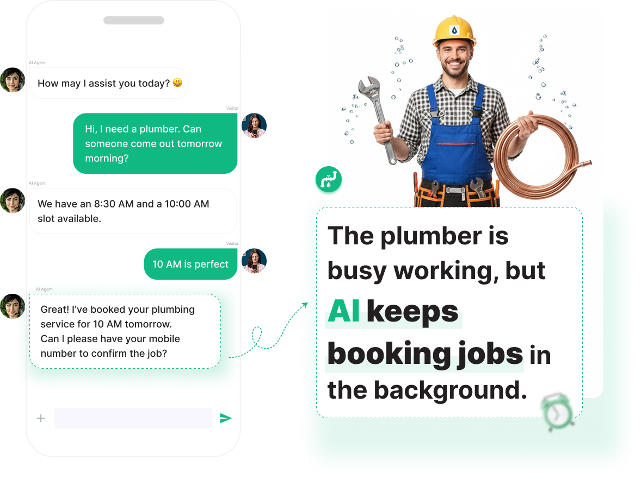
Task: Click AI Agent avatar beside first greeting
Action: point(13,80)
